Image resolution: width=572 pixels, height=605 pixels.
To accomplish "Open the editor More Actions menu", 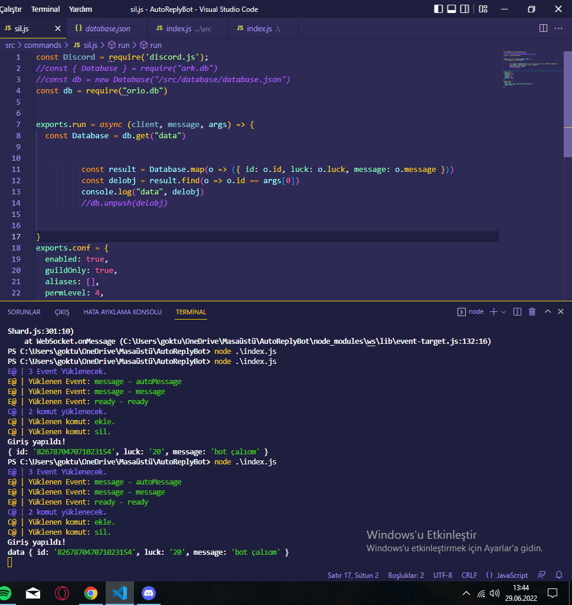I will point(558,28).
